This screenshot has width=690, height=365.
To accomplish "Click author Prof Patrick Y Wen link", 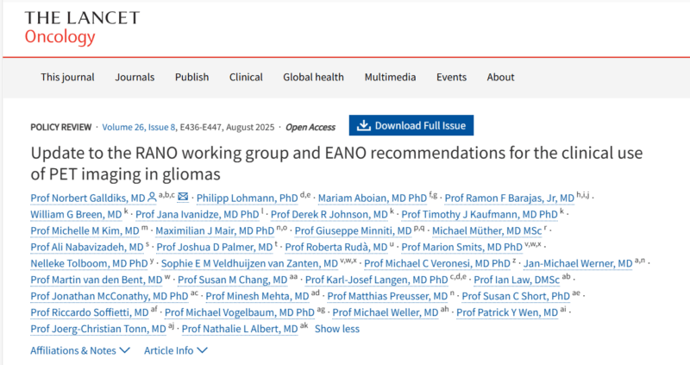I will (507, 312).
